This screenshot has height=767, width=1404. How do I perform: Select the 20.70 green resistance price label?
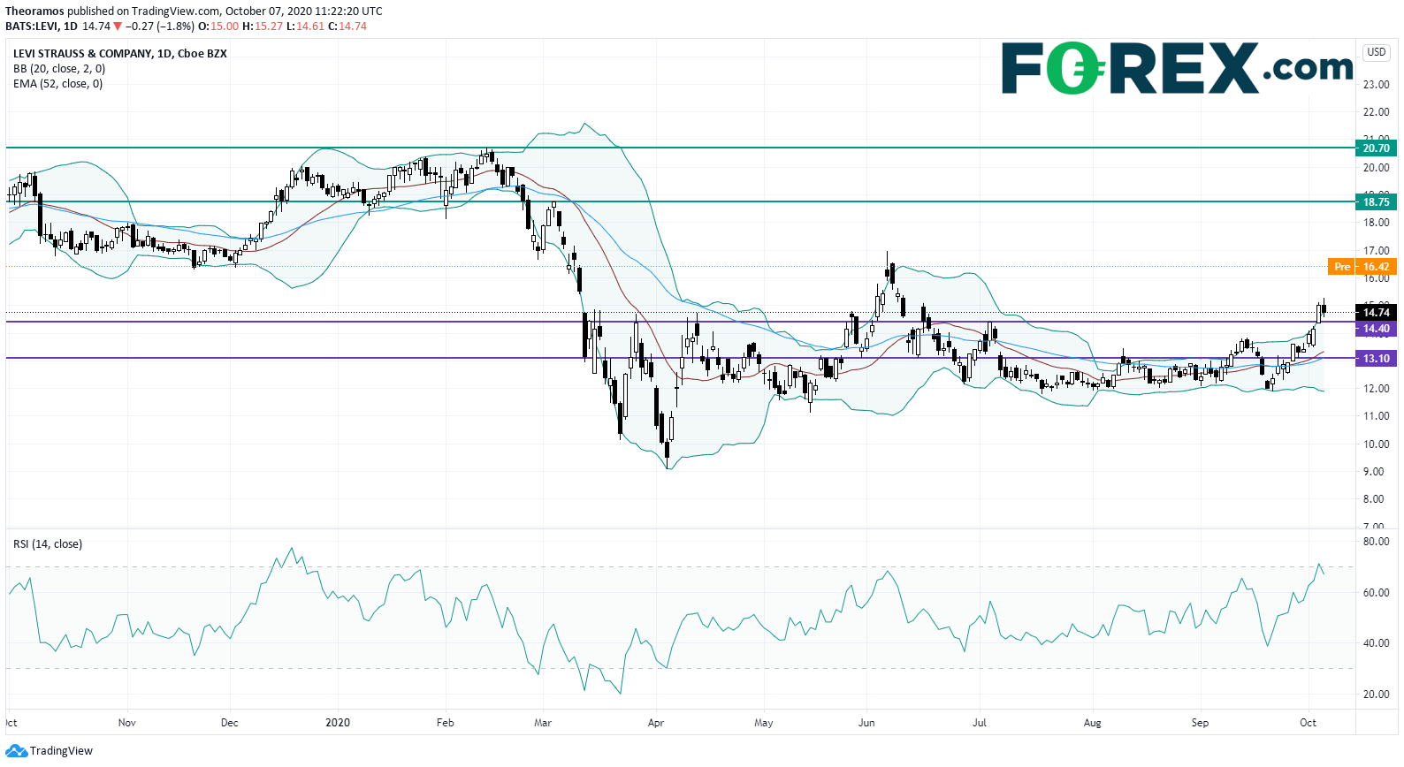(1376, 148)
